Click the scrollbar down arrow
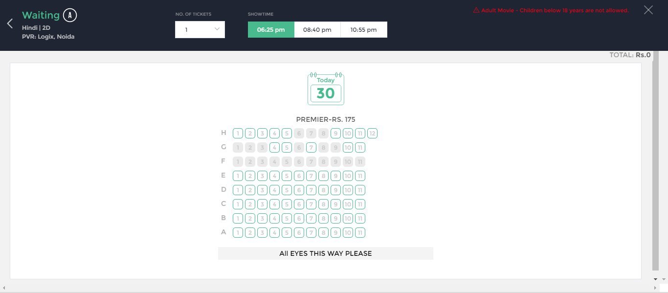The height and width of the screenshot is (293, 668). (654, 278)
